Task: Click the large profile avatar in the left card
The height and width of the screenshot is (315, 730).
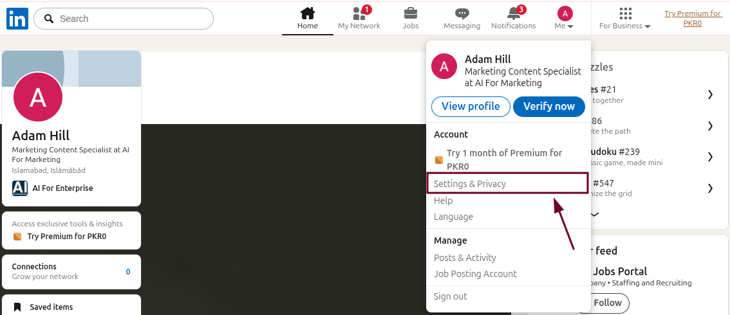Action: coord(38,97)
